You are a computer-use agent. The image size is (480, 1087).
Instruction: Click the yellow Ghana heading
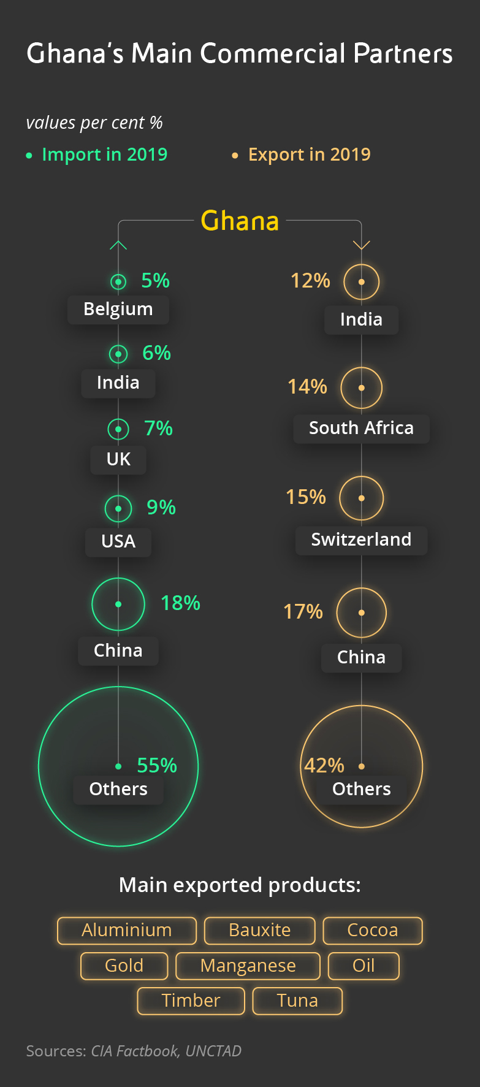[x=240, y=221]
